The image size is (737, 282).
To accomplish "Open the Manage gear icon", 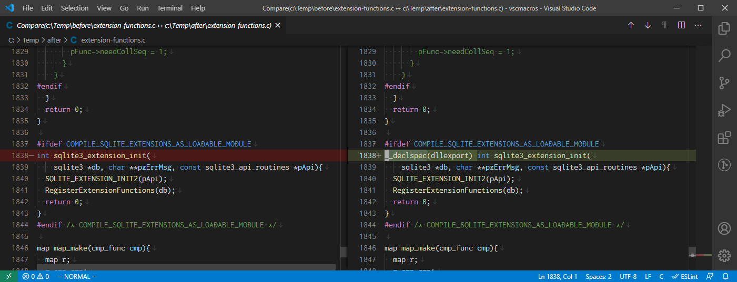I will [724, 256].
